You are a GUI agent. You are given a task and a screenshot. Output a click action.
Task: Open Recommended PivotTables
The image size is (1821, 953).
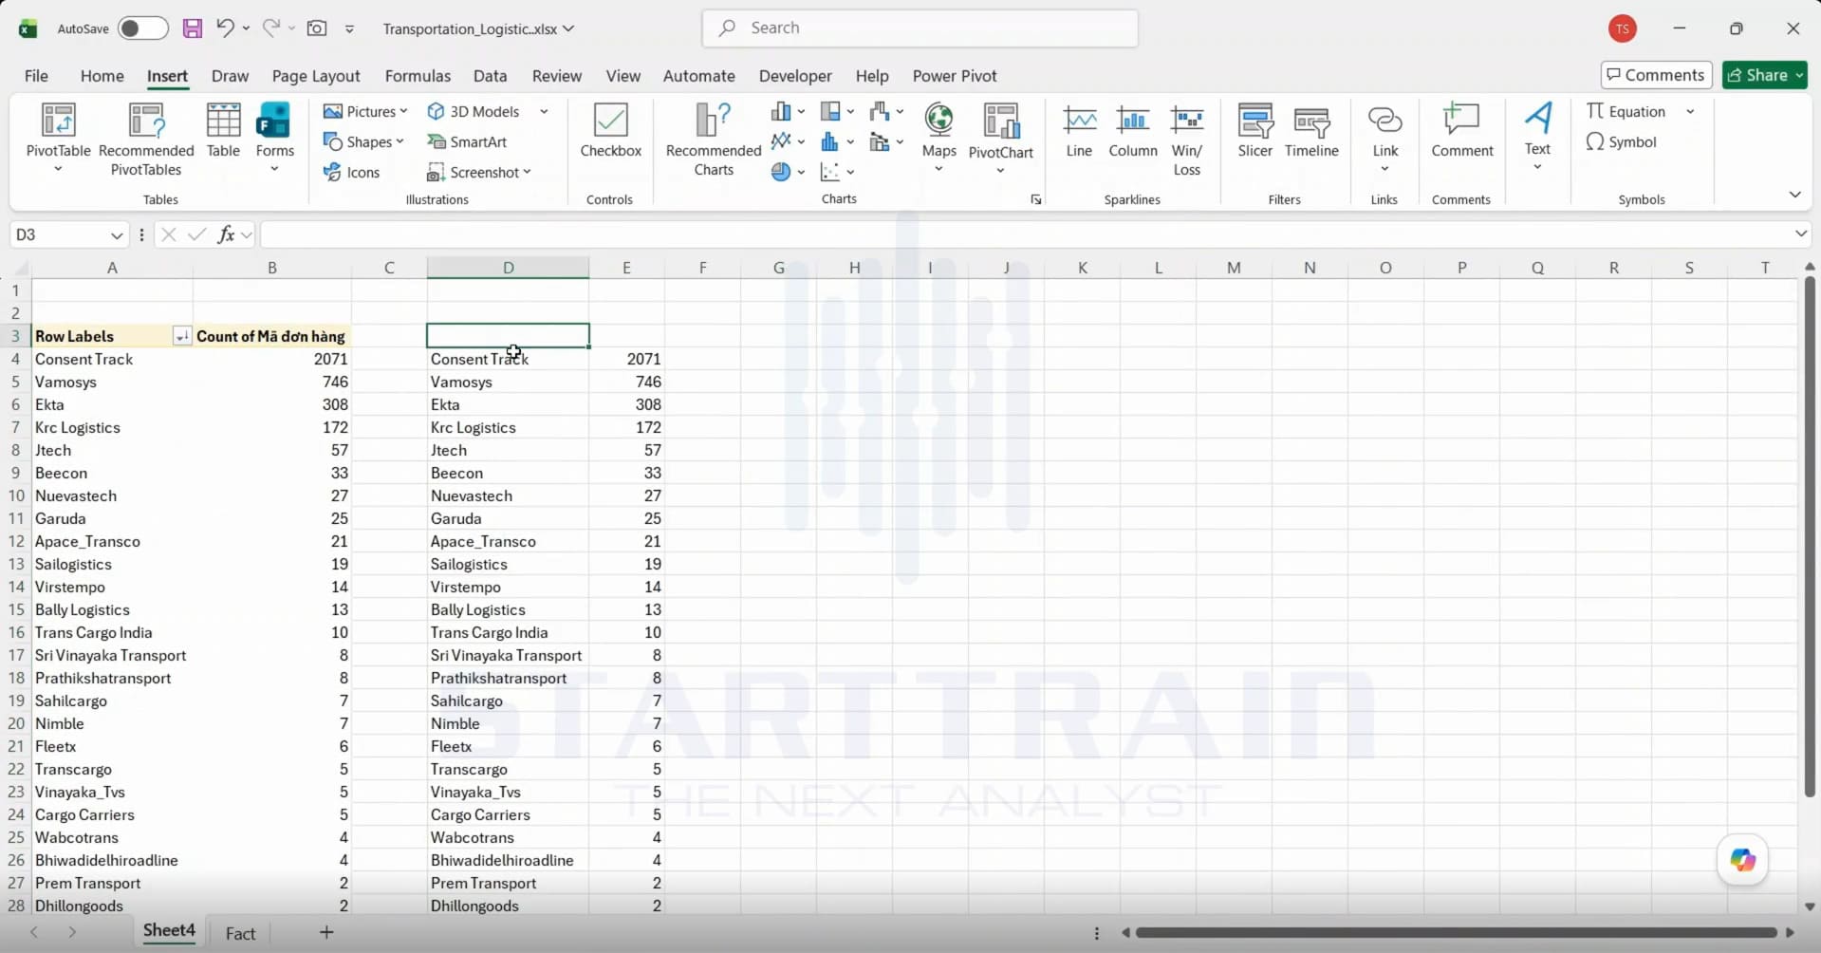click(146, 140)
